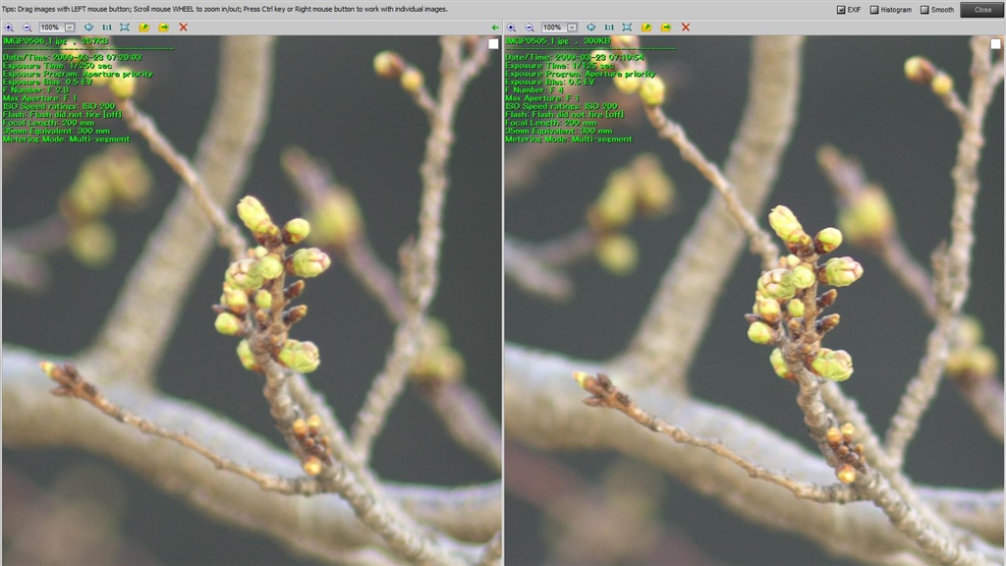Click the right pane's copy-to-folder icon
This screenshot has width=1006, height=566.
click(646, 28)
